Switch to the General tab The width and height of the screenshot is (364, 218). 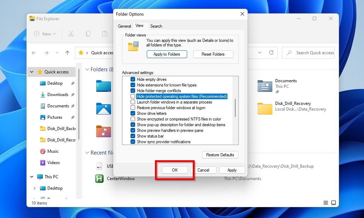[124, 26]
